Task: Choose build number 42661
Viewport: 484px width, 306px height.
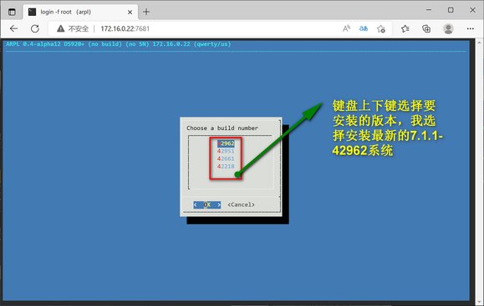Action: [x=226, y=158]
